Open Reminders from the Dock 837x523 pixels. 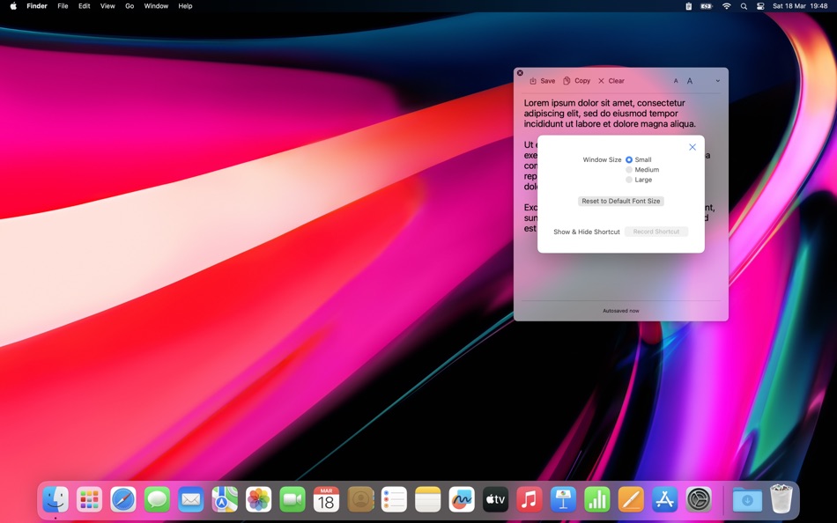[394, 499]
